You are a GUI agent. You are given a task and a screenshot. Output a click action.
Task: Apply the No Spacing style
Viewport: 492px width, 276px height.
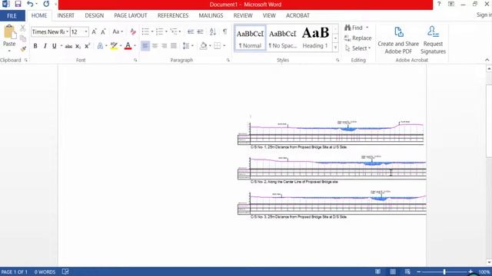point(282,38)
